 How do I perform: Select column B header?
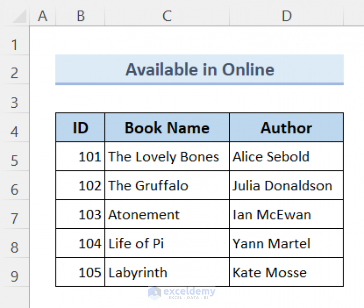80,16
